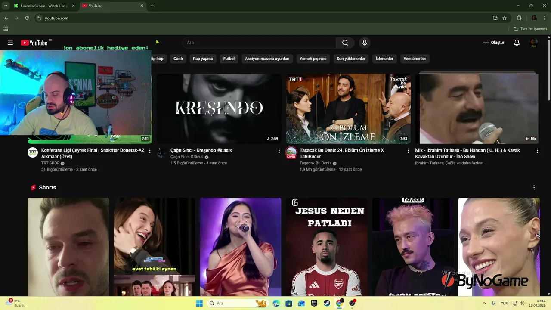The image size is (551, 310).
Task: Play the Kreşendo video thumbnail
Action: coord(219,108)
